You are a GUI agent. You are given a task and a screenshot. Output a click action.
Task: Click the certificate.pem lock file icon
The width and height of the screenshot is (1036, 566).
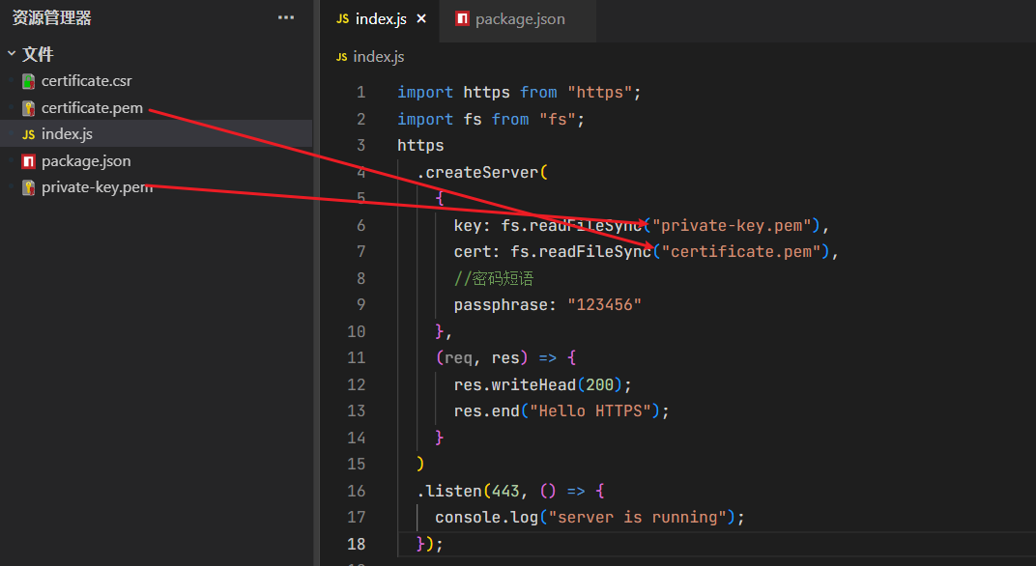point(29,108)
